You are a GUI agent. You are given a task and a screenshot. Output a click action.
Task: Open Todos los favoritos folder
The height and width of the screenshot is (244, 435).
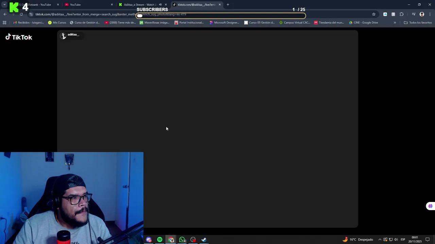[x=418, y=23]
